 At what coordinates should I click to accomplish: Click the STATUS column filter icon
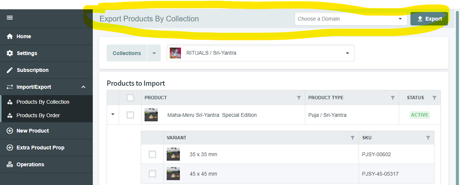tap(434, 98)
